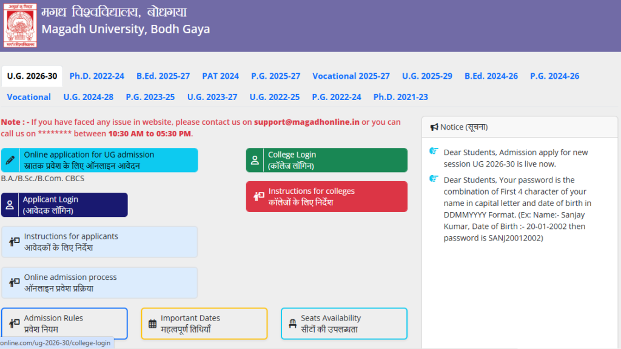621x349 pixels.
Task: Switch to the PAT 2024 tab
Action: (221, 76)
